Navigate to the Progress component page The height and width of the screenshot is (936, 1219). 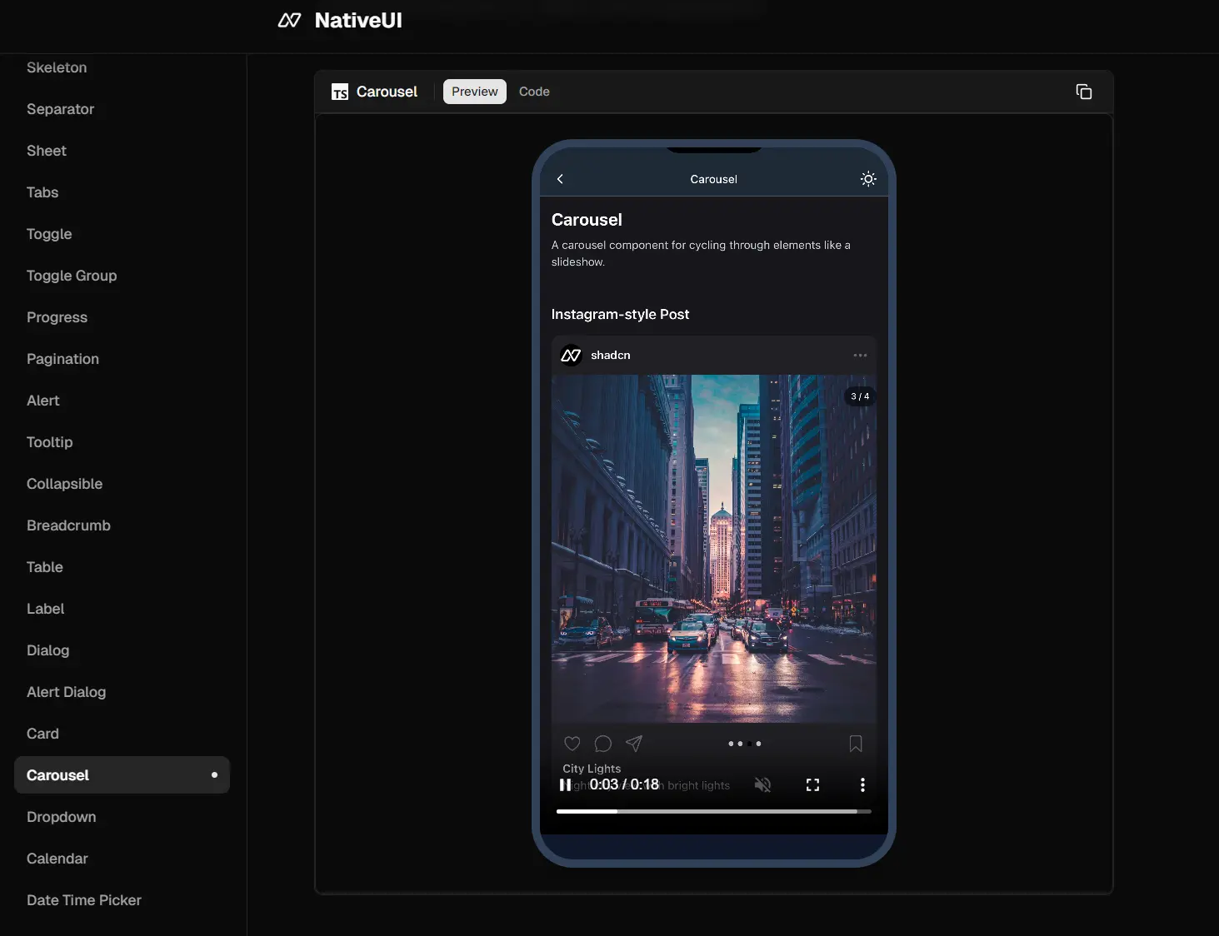pyautogui.click(x=57, y=317)
